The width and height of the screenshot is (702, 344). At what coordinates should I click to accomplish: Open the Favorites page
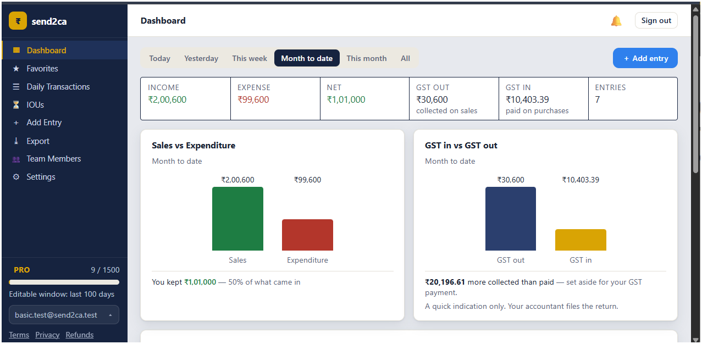tap(65, 69)
